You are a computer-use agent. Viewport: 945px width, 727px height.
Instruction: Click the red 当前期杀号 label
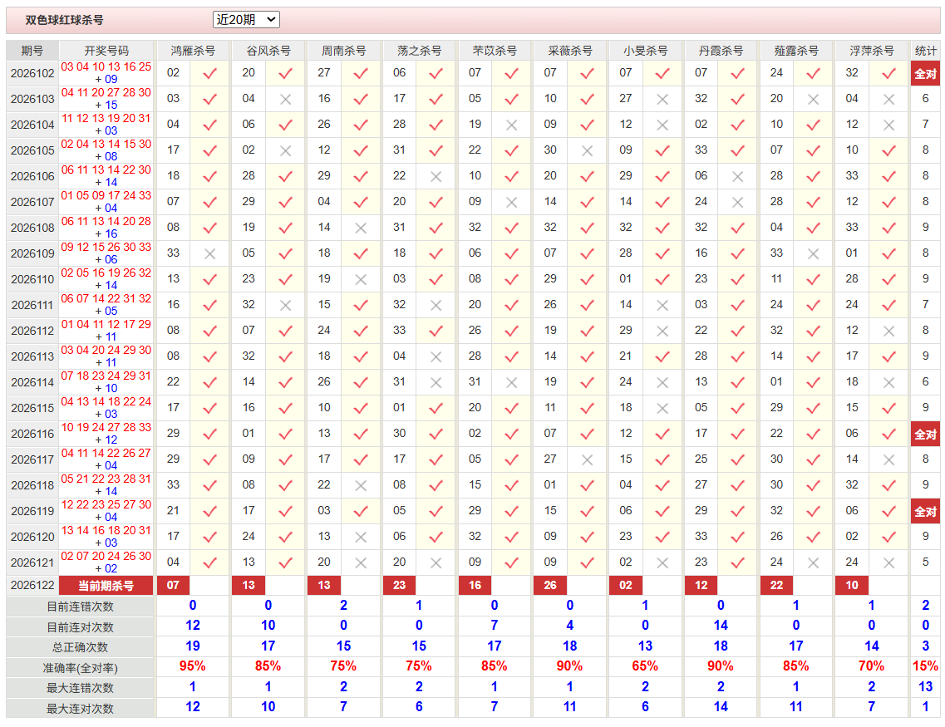click(x=106, y=585)
